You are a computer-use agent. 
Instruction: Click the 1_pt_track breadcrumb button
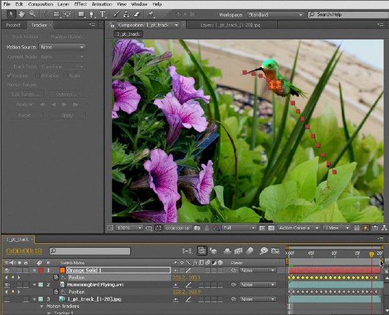128,34
